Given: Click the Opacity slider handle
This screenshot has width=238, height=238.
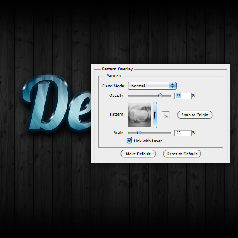Looking at the screenshot, I should (x=160, y=95).
